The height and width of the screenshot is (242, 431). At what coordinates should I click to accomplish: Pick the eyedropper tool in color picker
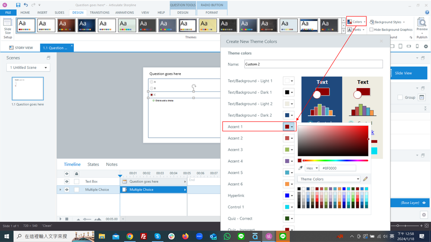click(x=301, y=168)
